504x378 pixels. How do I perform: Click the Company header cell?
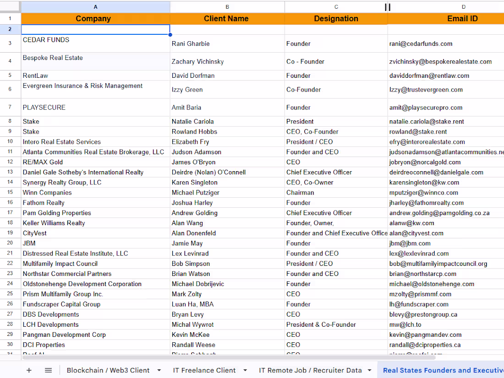point(95,19)
